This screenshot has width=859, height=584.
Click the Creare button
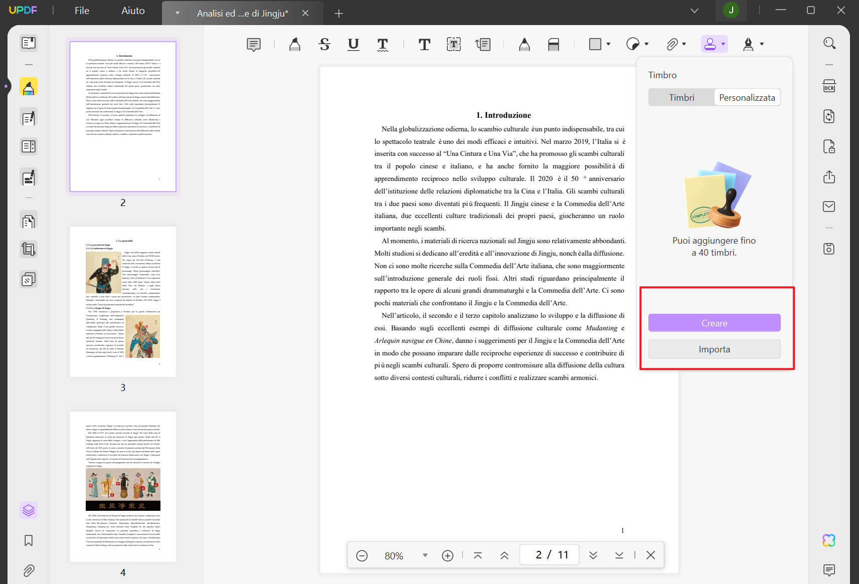click(714, 323)
